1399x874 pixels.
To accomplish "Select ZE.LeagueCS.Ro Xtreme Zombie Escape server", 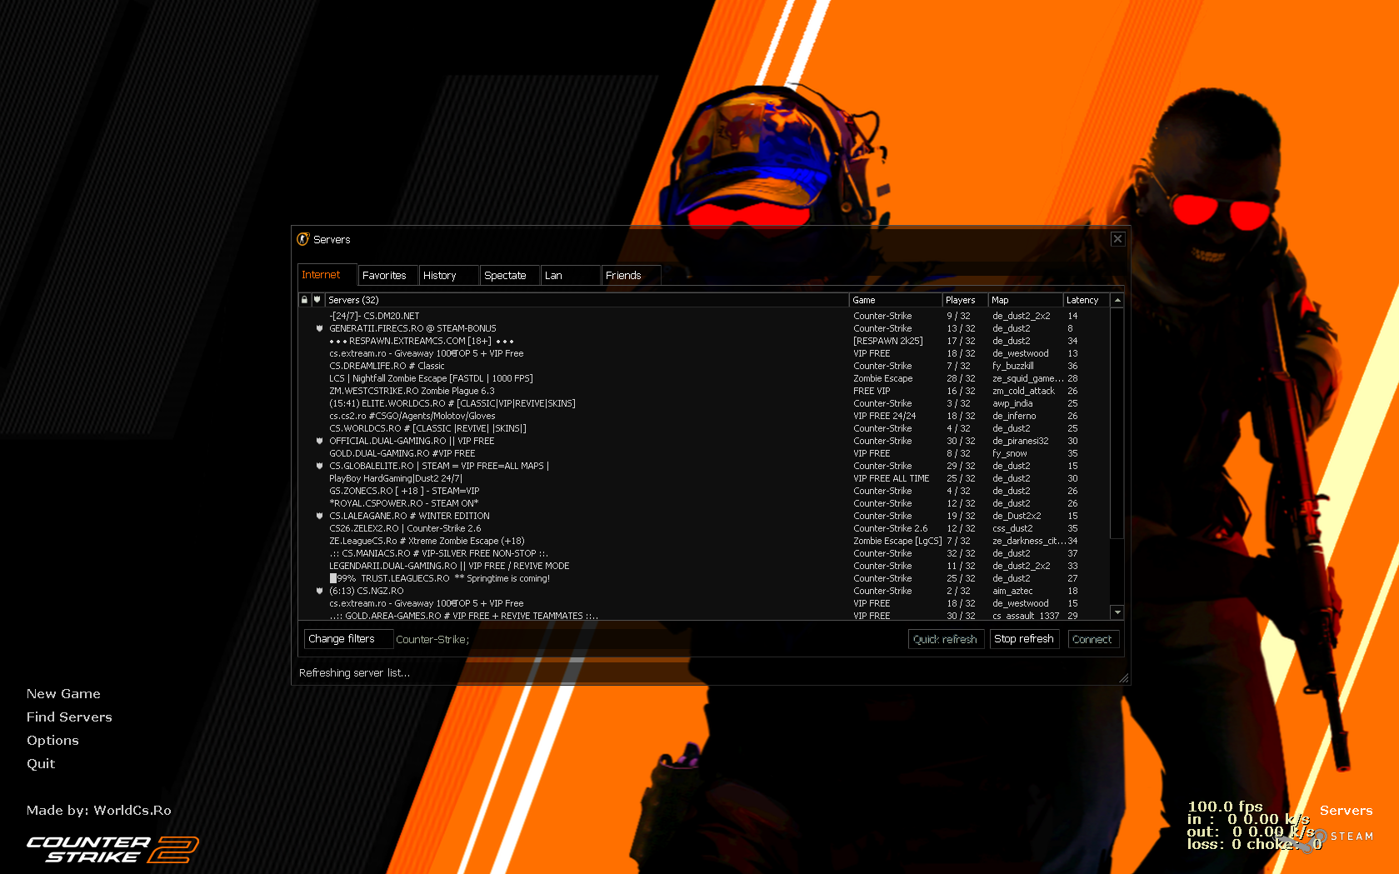I will click(x=703, y=541).
